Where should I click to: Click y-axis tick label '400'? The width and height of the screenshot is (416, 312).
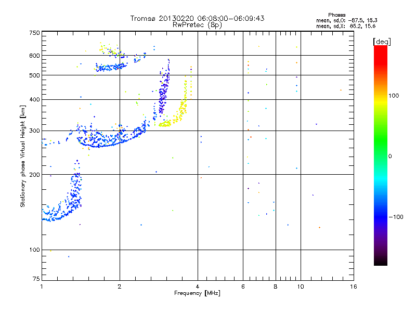[34, 99]
